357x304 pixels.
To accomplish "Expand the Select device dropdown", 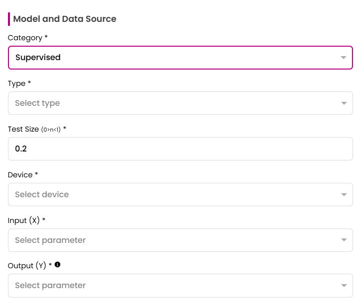I will click(x=174, y=195).
